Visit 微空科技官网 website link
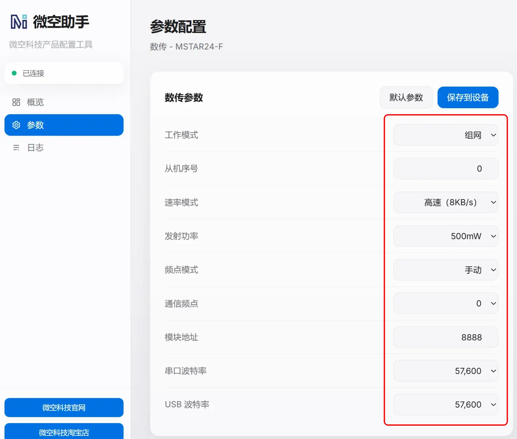517x439 pixels. [x=64, y=408]
